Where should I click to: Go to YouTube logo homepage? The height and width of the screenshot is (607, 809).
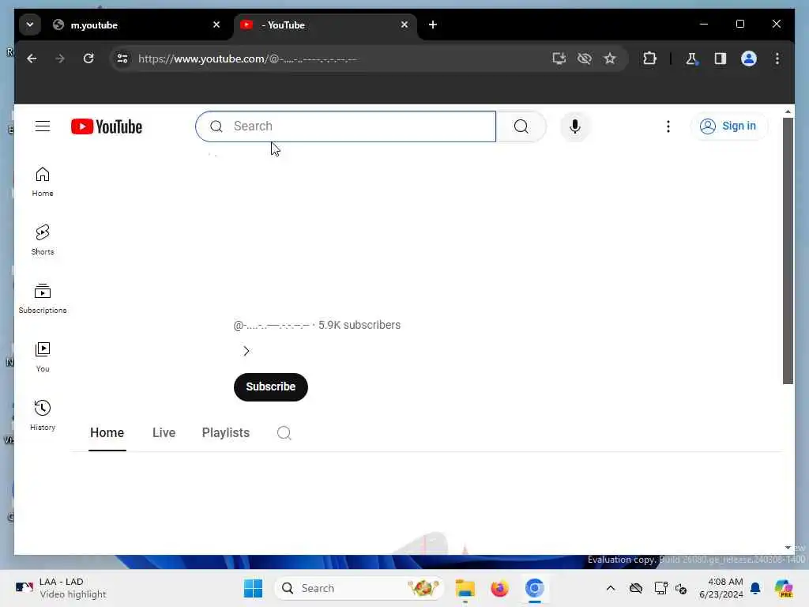(107, 126)
